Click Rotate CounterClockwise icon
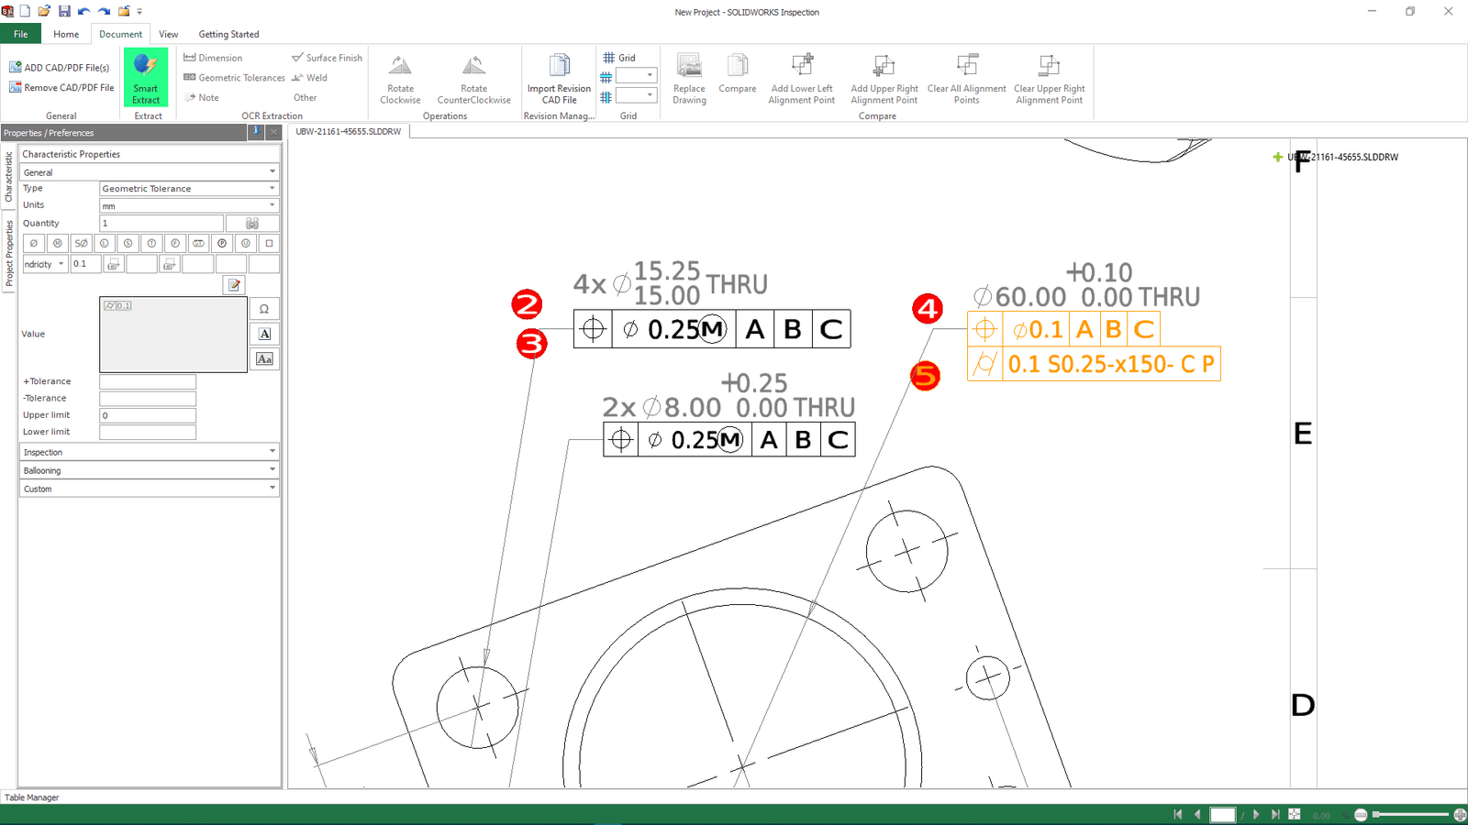 (x=473, y=79)
